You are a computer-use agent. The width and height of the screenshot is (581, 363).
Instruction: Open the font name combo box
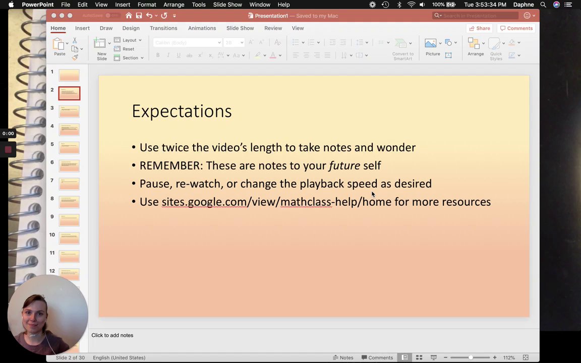click(x=187, y=42)
